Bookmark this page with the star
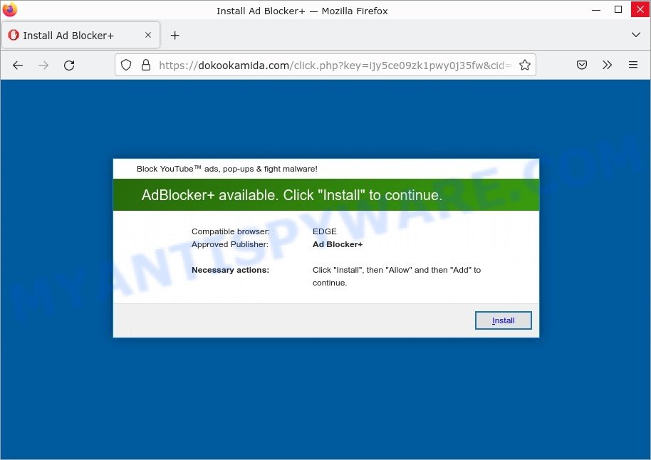This screenshot has width=651, height=460. (525, 65)
